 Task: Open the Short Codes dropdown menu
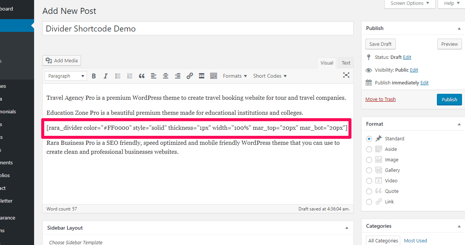tap(270, 76)
